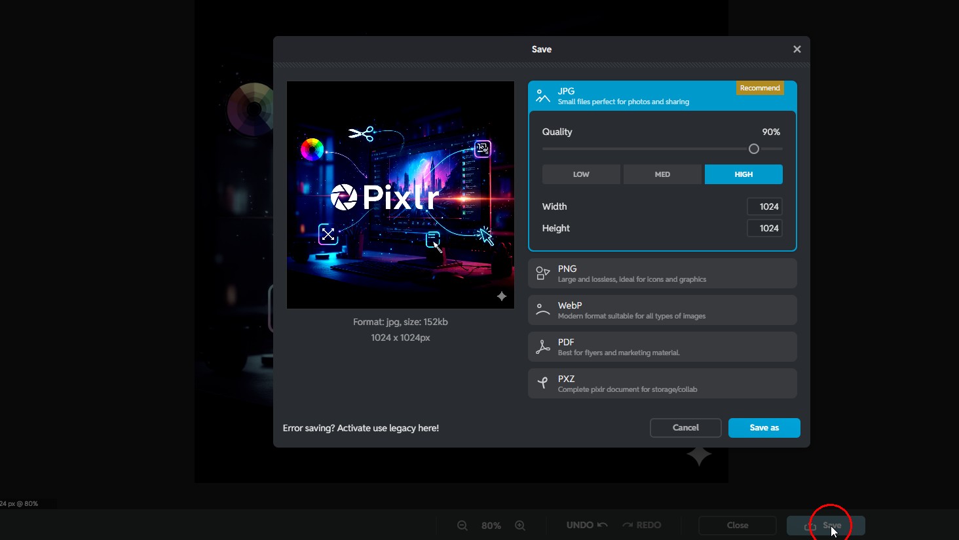Click the Save button in bottom bar

coord(826,526)
